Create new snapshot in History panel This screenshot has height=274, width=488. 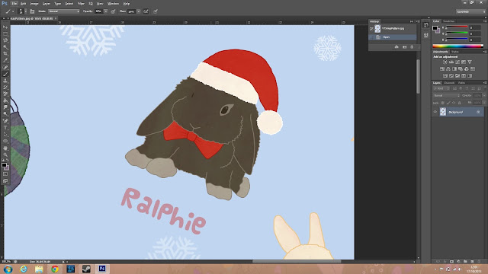[x=404, y=47]
